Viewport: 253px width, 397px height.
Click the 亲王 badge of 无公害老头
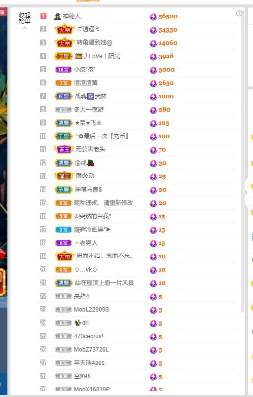click(64, 150)
